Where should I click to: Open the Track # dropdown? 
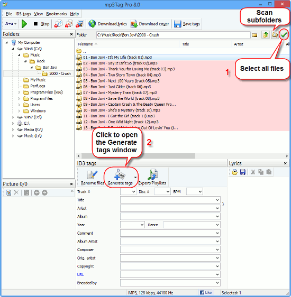[x=133, y=192]
